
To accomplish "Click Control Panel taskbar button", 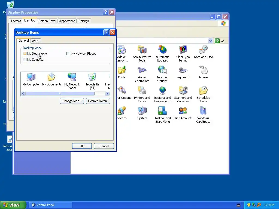I will [x=51, y=205].
